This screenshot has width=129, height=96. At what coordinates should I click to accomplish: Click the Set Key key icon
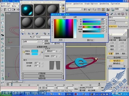click(76, 89)
